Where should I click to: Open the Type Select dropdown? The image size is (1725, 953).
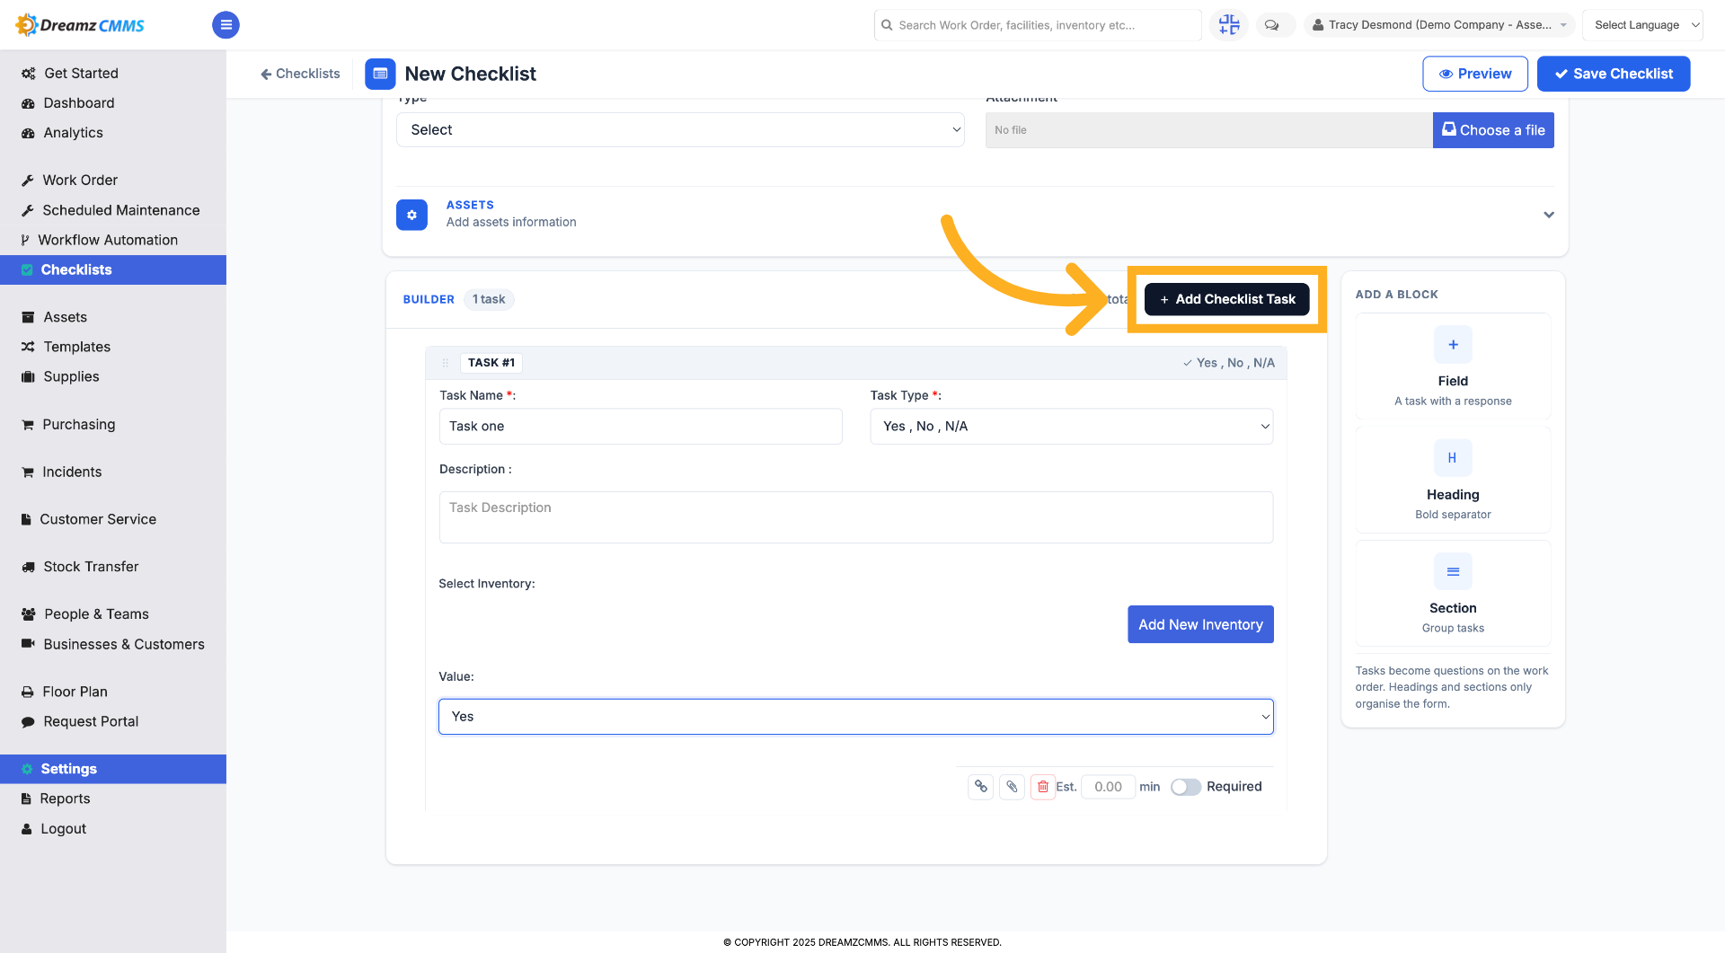pos(680,130)
